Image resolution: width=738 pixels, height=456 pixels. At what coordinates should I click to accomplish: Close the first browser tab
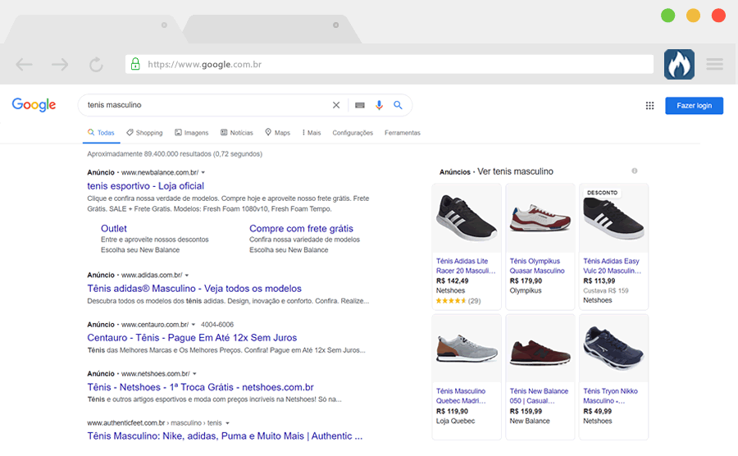point(164,25)
